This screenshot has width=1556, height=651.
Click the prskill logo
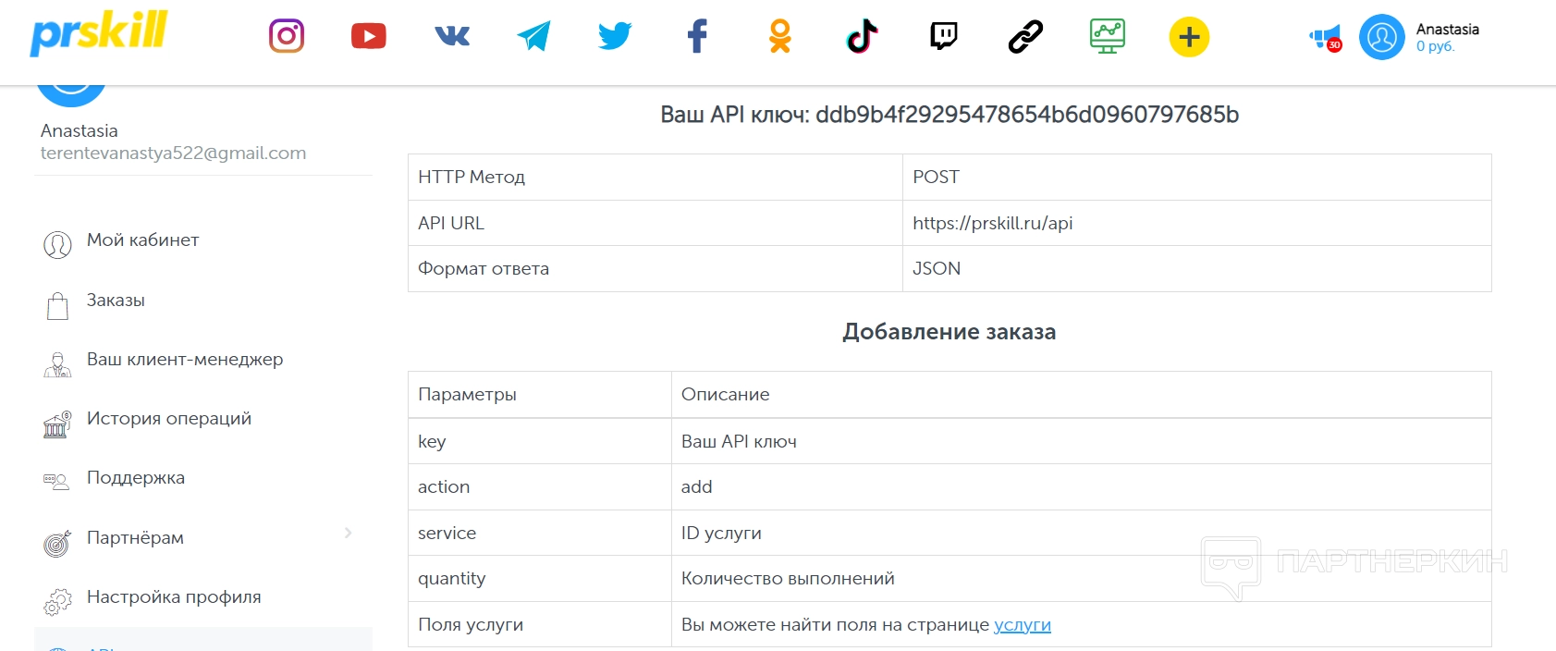tap(99, 32)
